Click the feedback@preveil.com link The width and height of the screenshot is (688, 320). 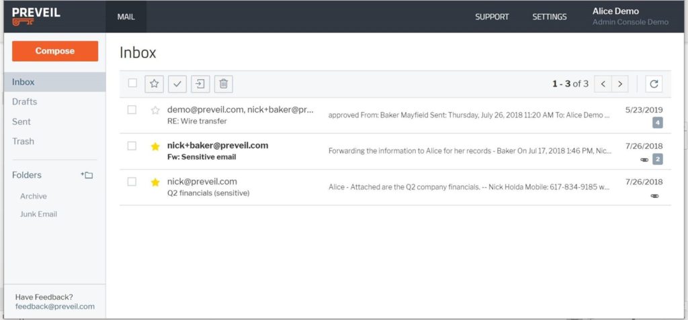pyautogui.click(x=55, y=307)
